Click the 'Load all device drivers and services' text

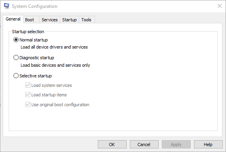(x=54, y=47)
